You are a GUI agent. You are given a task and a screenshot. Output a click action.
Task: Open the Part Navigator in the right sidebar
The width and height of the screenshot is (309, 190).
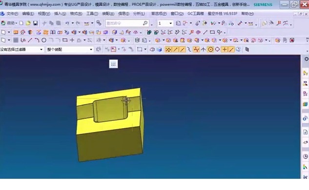coord(305,94)
